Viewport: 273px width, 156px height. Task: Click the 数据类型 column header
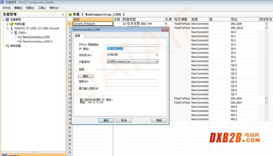(x=143, y=19)
